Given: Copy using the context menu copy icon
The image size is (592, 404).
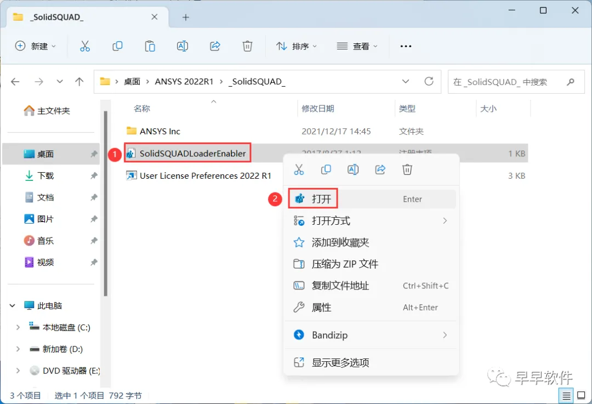Looking at the screenshot, I should 326,169.
